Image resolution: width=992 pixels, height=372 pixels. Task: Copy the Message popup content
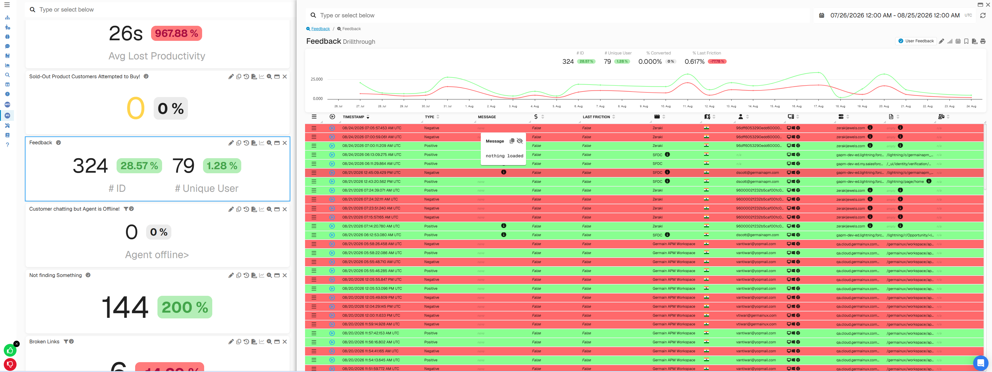coord(512,141)
